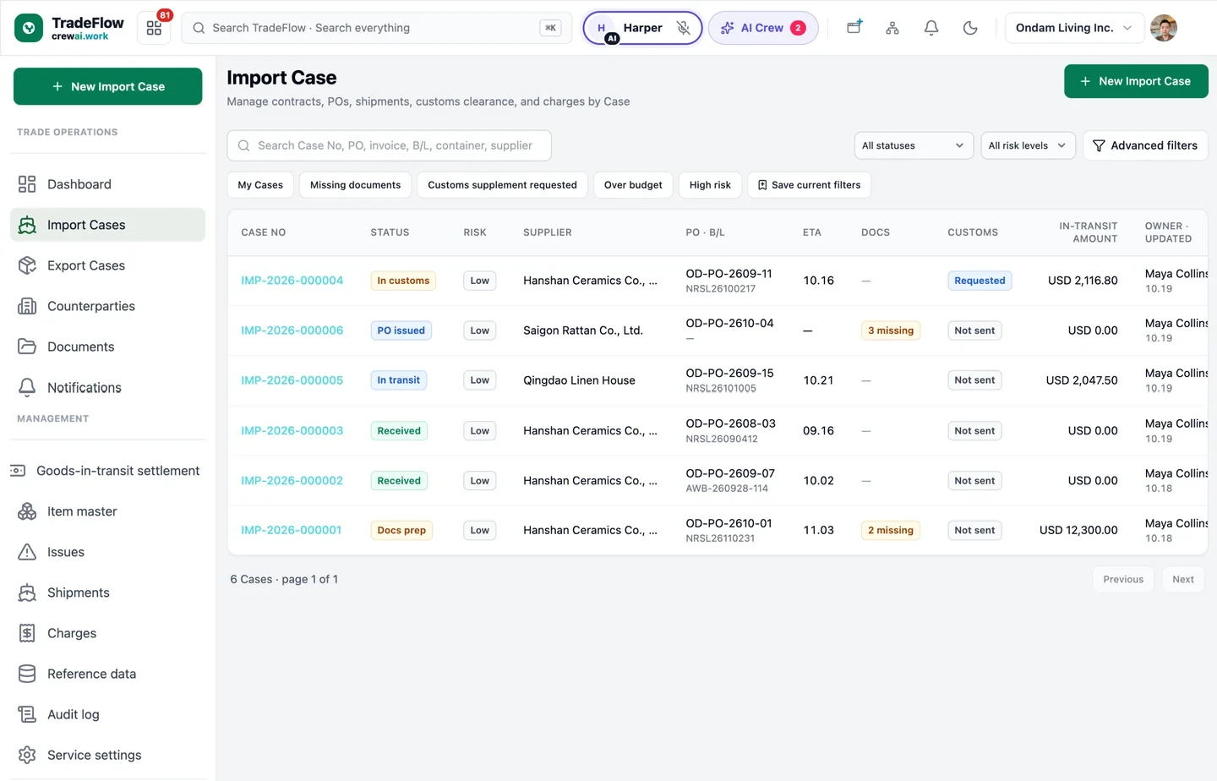Viewport: 1217px width, 781px height.
Task: Open Export Cases in sidebar
Action: (x=108, y=265)
